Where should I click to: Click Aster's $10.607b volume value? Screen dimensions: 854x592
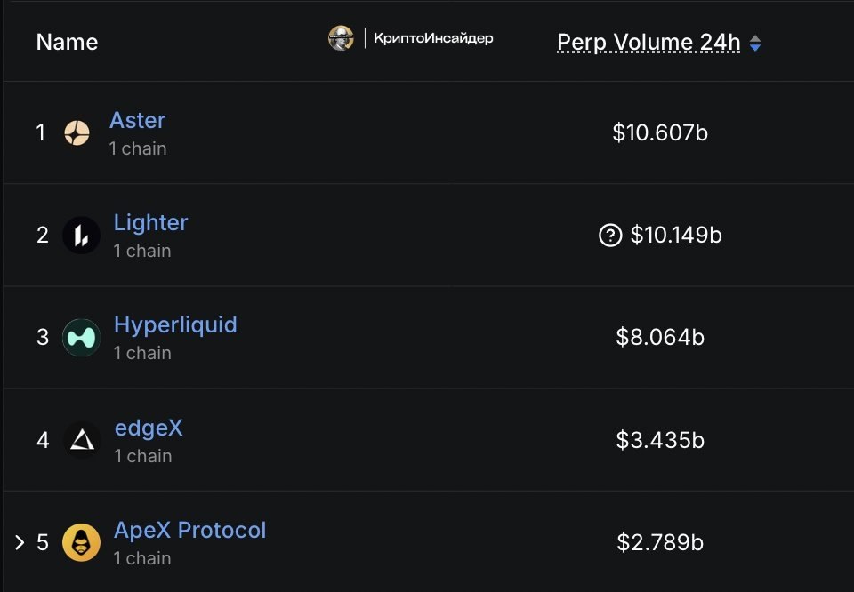pos(660,133)
